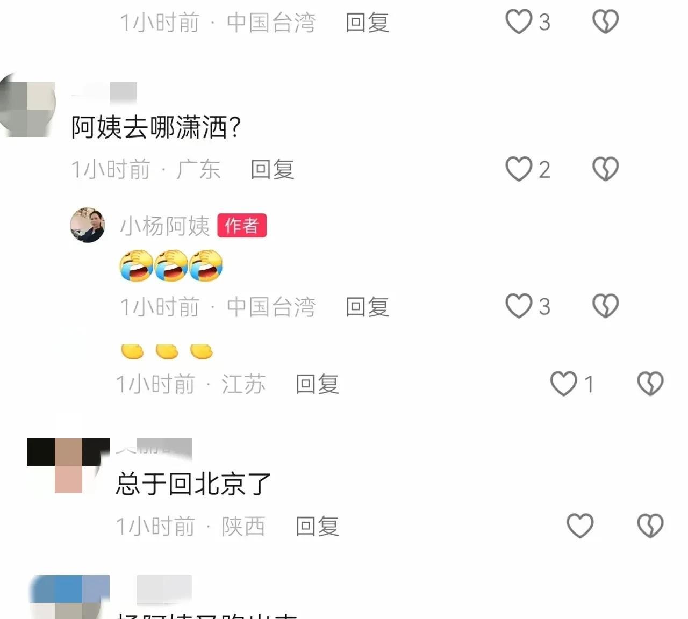Like 小杨阿姨's laughing emoji reply

coord(519,306)
